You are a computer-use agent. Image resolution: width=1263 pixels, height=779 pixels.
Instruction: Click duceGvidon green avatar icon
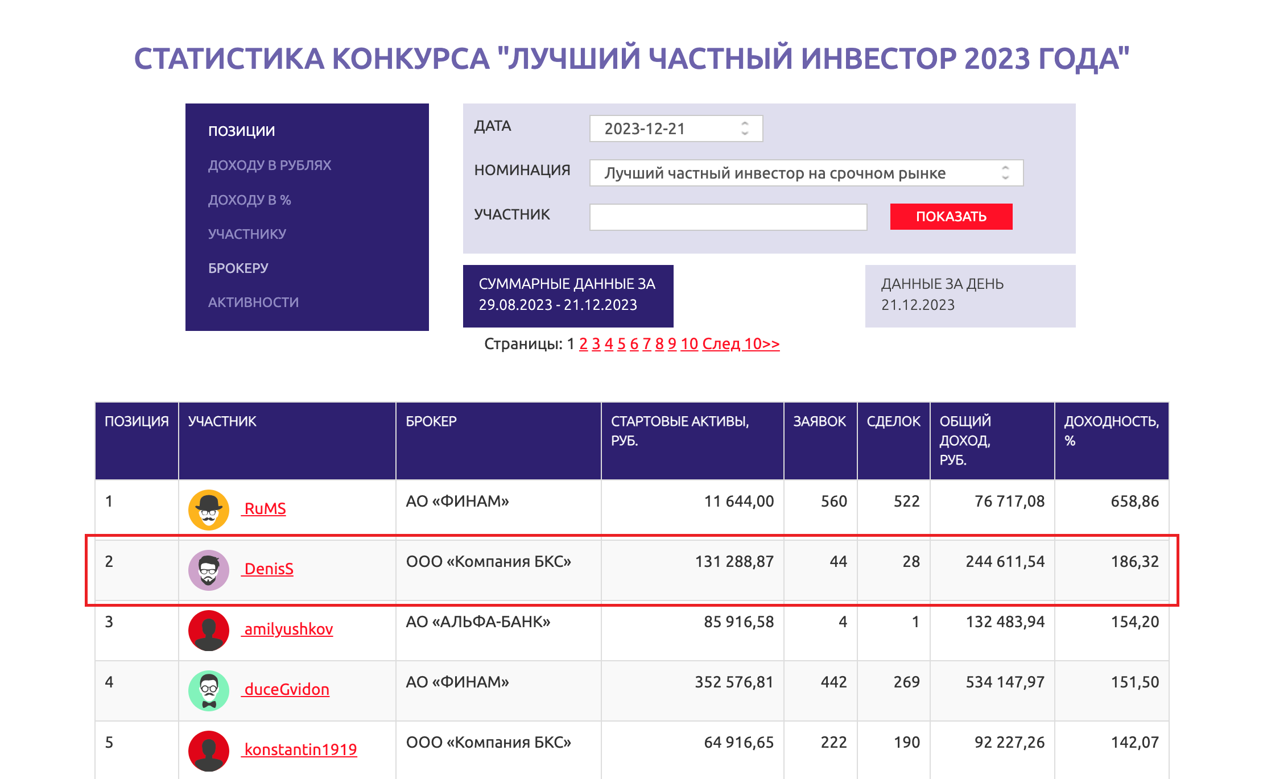(209, 690)
